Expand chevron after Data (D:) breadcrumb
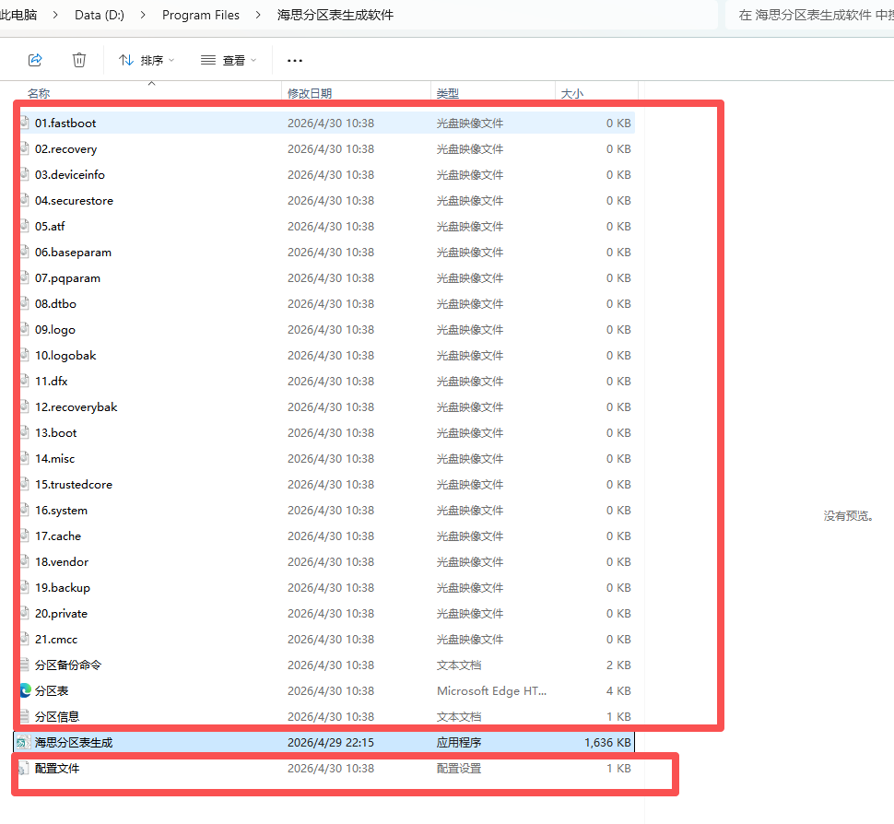The width and height of the screenshot is (894, 824). pyautogui.click(x=145, y=15)
